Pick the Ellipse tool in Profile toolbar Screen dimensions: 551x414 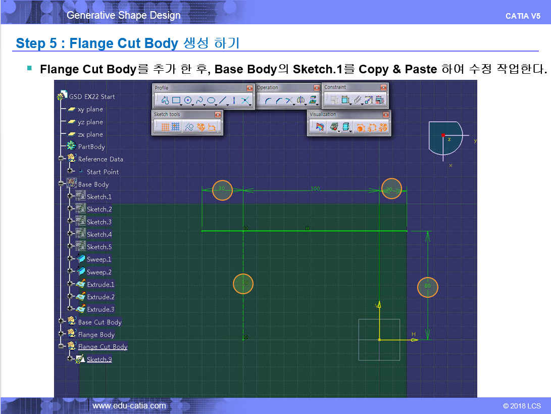(x=211, y=101)
